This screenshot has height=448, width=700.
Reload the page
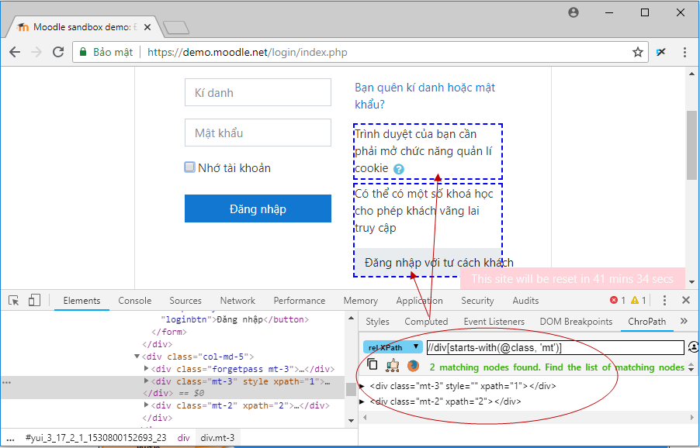58,53
